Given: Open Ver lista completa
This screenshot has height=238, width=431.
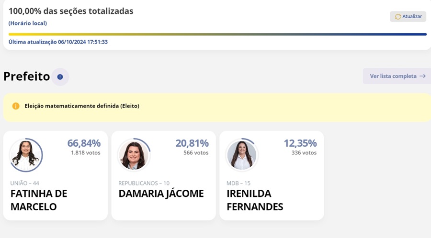Looking at the screenshot, I should [393, 76].
